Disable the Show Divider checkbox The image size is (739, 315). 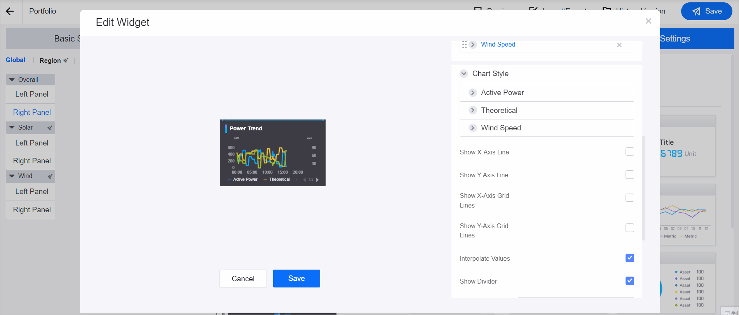[629, 281]
